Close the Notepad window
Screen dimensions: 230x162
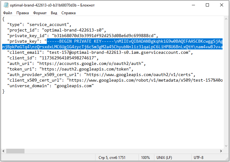click(x=221, y=5)
